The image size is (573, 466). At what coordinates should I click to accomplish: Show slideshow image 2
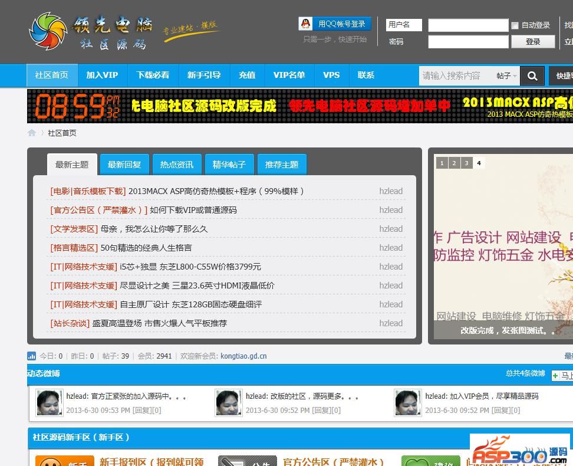tap(454, 163)
